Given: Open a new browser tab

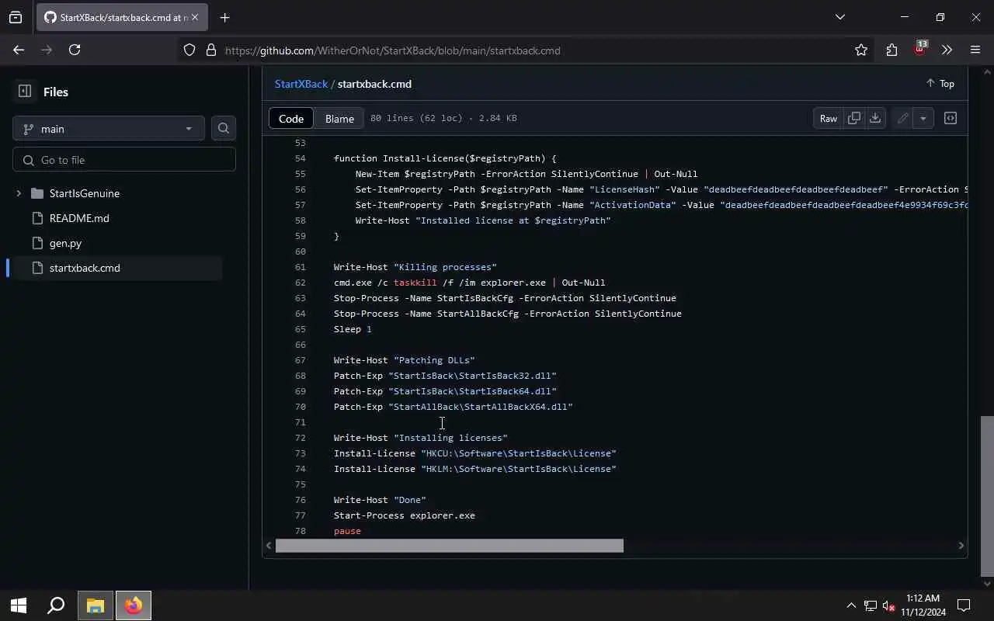Looking at the screenshot, I should pyautogui.click(x=224, y=17).
